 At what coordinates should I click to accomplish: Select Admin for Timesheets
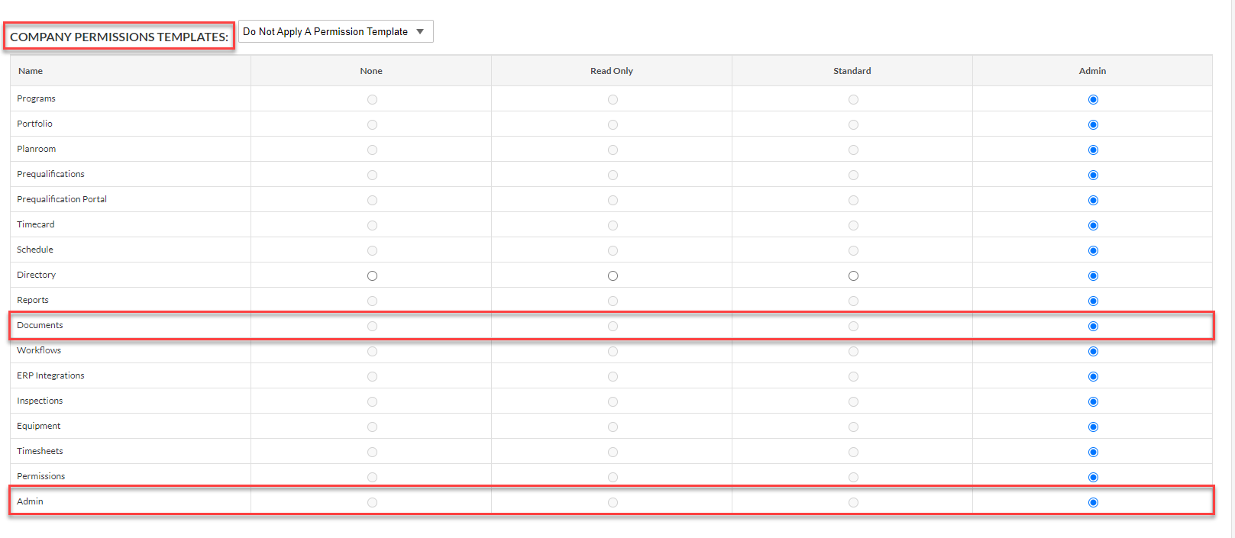coord(1093,452)
